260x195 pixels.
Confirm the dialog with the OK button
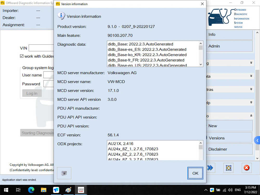tap(195, 173)
